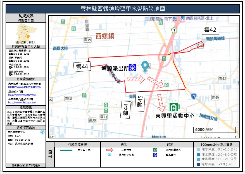
Task: Click the blue highway 1 shield near 雲49
Action: (193, 96)
